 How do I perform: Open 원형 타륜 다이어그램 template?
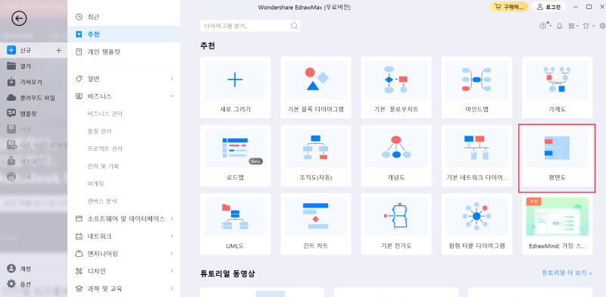click(476, 224)
